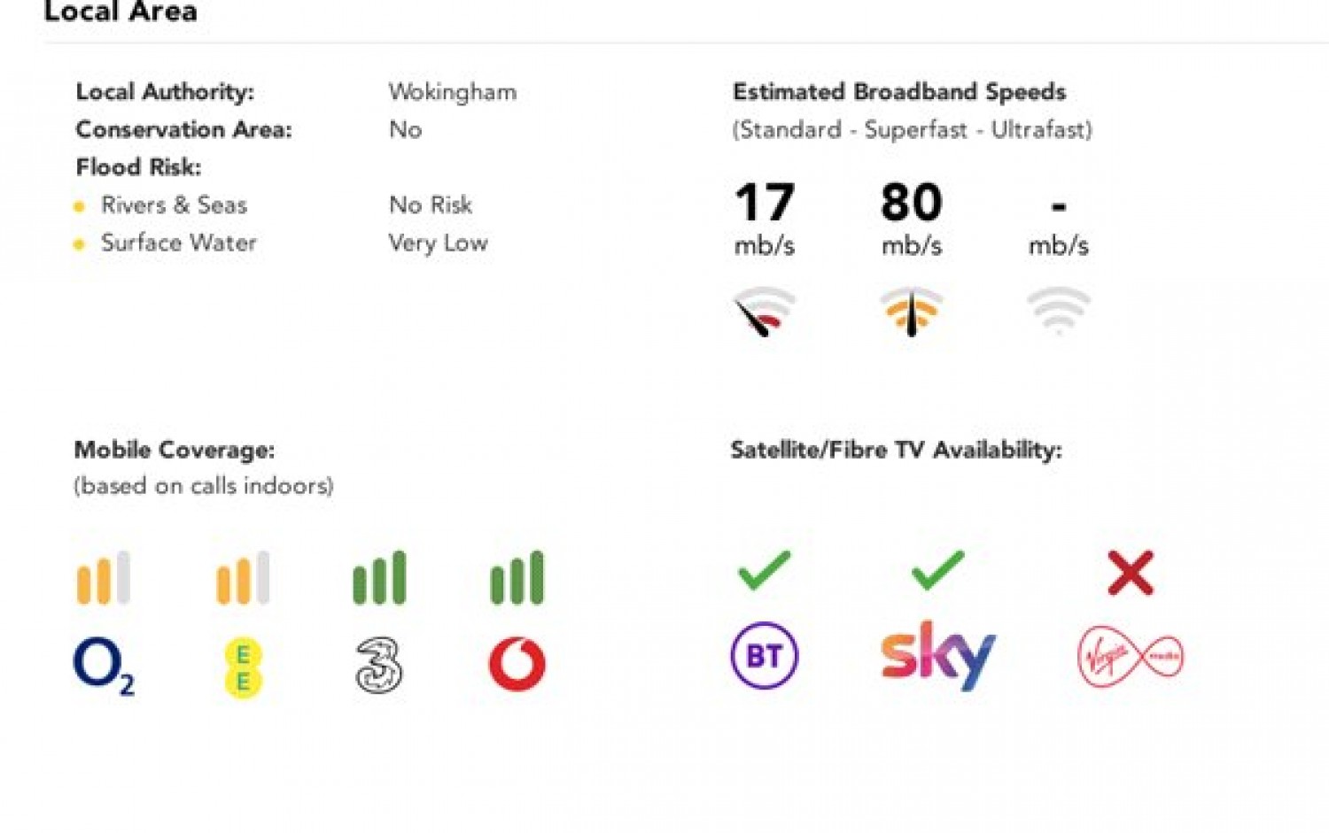Click the grey ultrafast wifi icon
The width and height of the screenshot is (1329, 833).
pos(1059,310)
